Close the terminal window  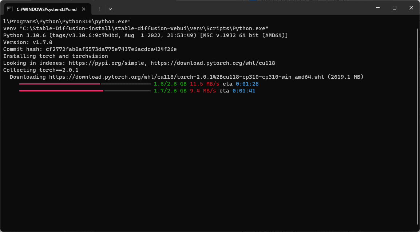(411, 8)
